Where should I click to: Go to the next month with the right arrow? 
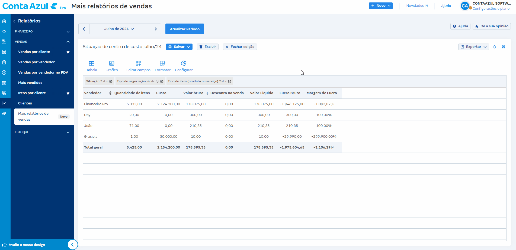156,29
